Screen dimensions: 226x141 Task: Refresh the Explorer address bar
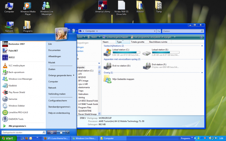click(159, 31)
